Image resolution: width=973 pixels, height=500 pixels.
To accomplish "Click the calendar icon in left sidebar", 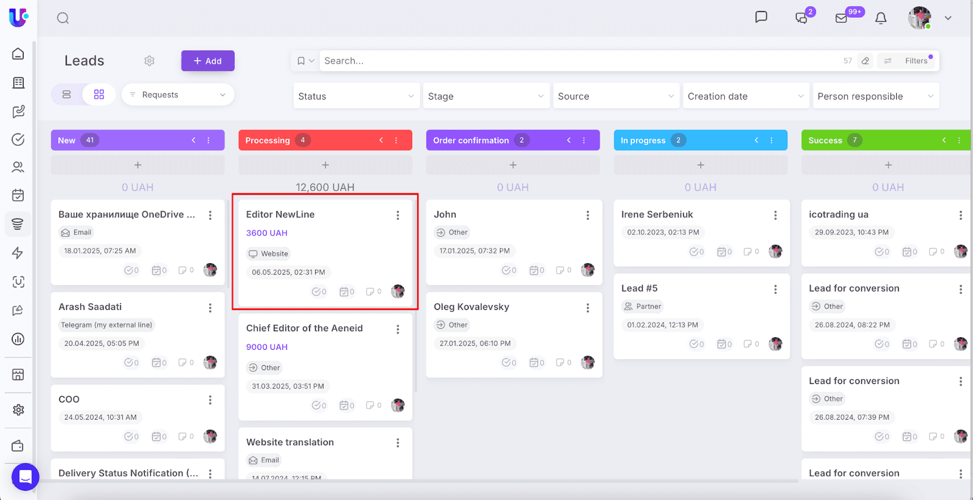I will [18, 195].
